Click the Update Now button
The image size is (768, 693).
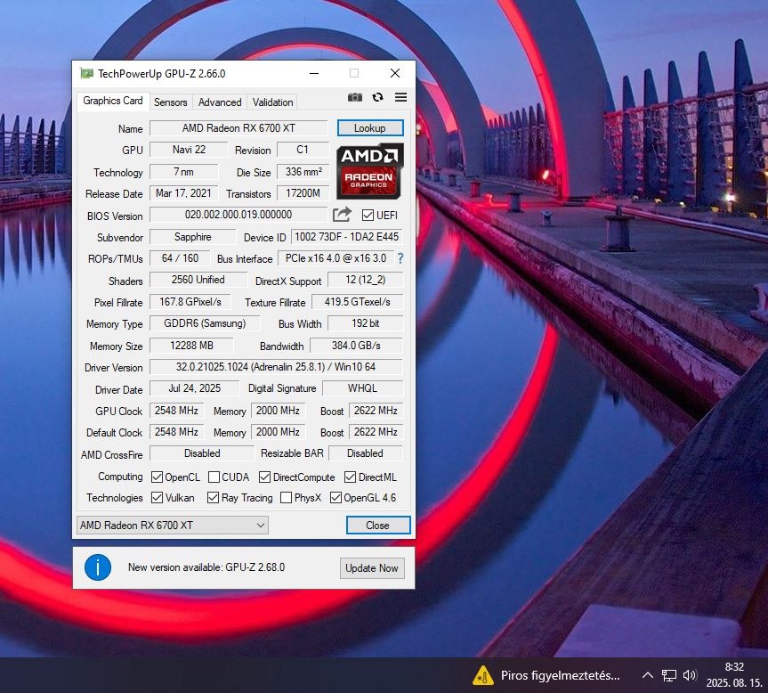point(372,568)
